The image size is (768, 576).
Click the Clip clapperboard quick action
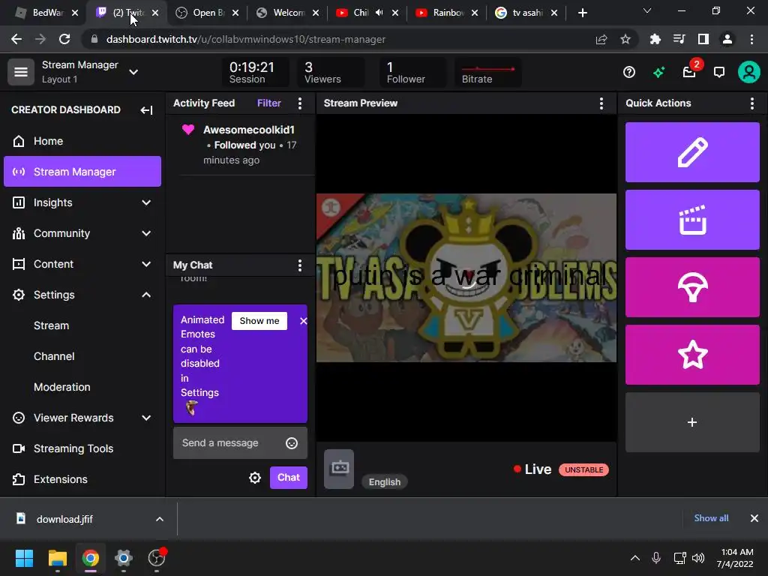(692, 220)
